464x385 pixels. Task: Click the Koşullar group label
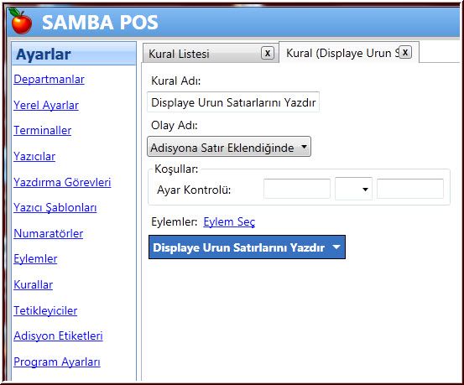coord(176,169)
